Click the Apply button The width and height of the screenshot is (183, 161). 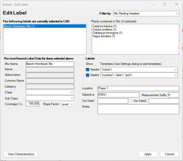click(148, 154)
